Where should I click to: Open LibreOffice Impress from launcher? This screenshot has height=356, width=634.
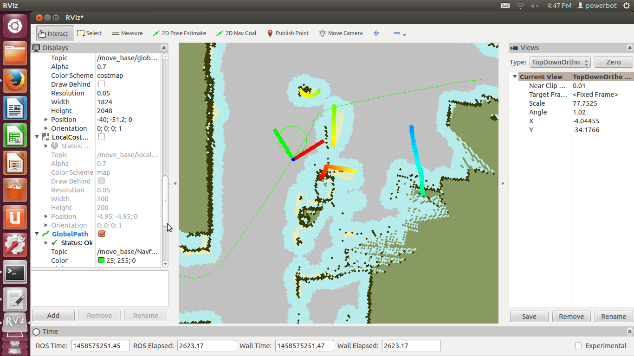15,164
